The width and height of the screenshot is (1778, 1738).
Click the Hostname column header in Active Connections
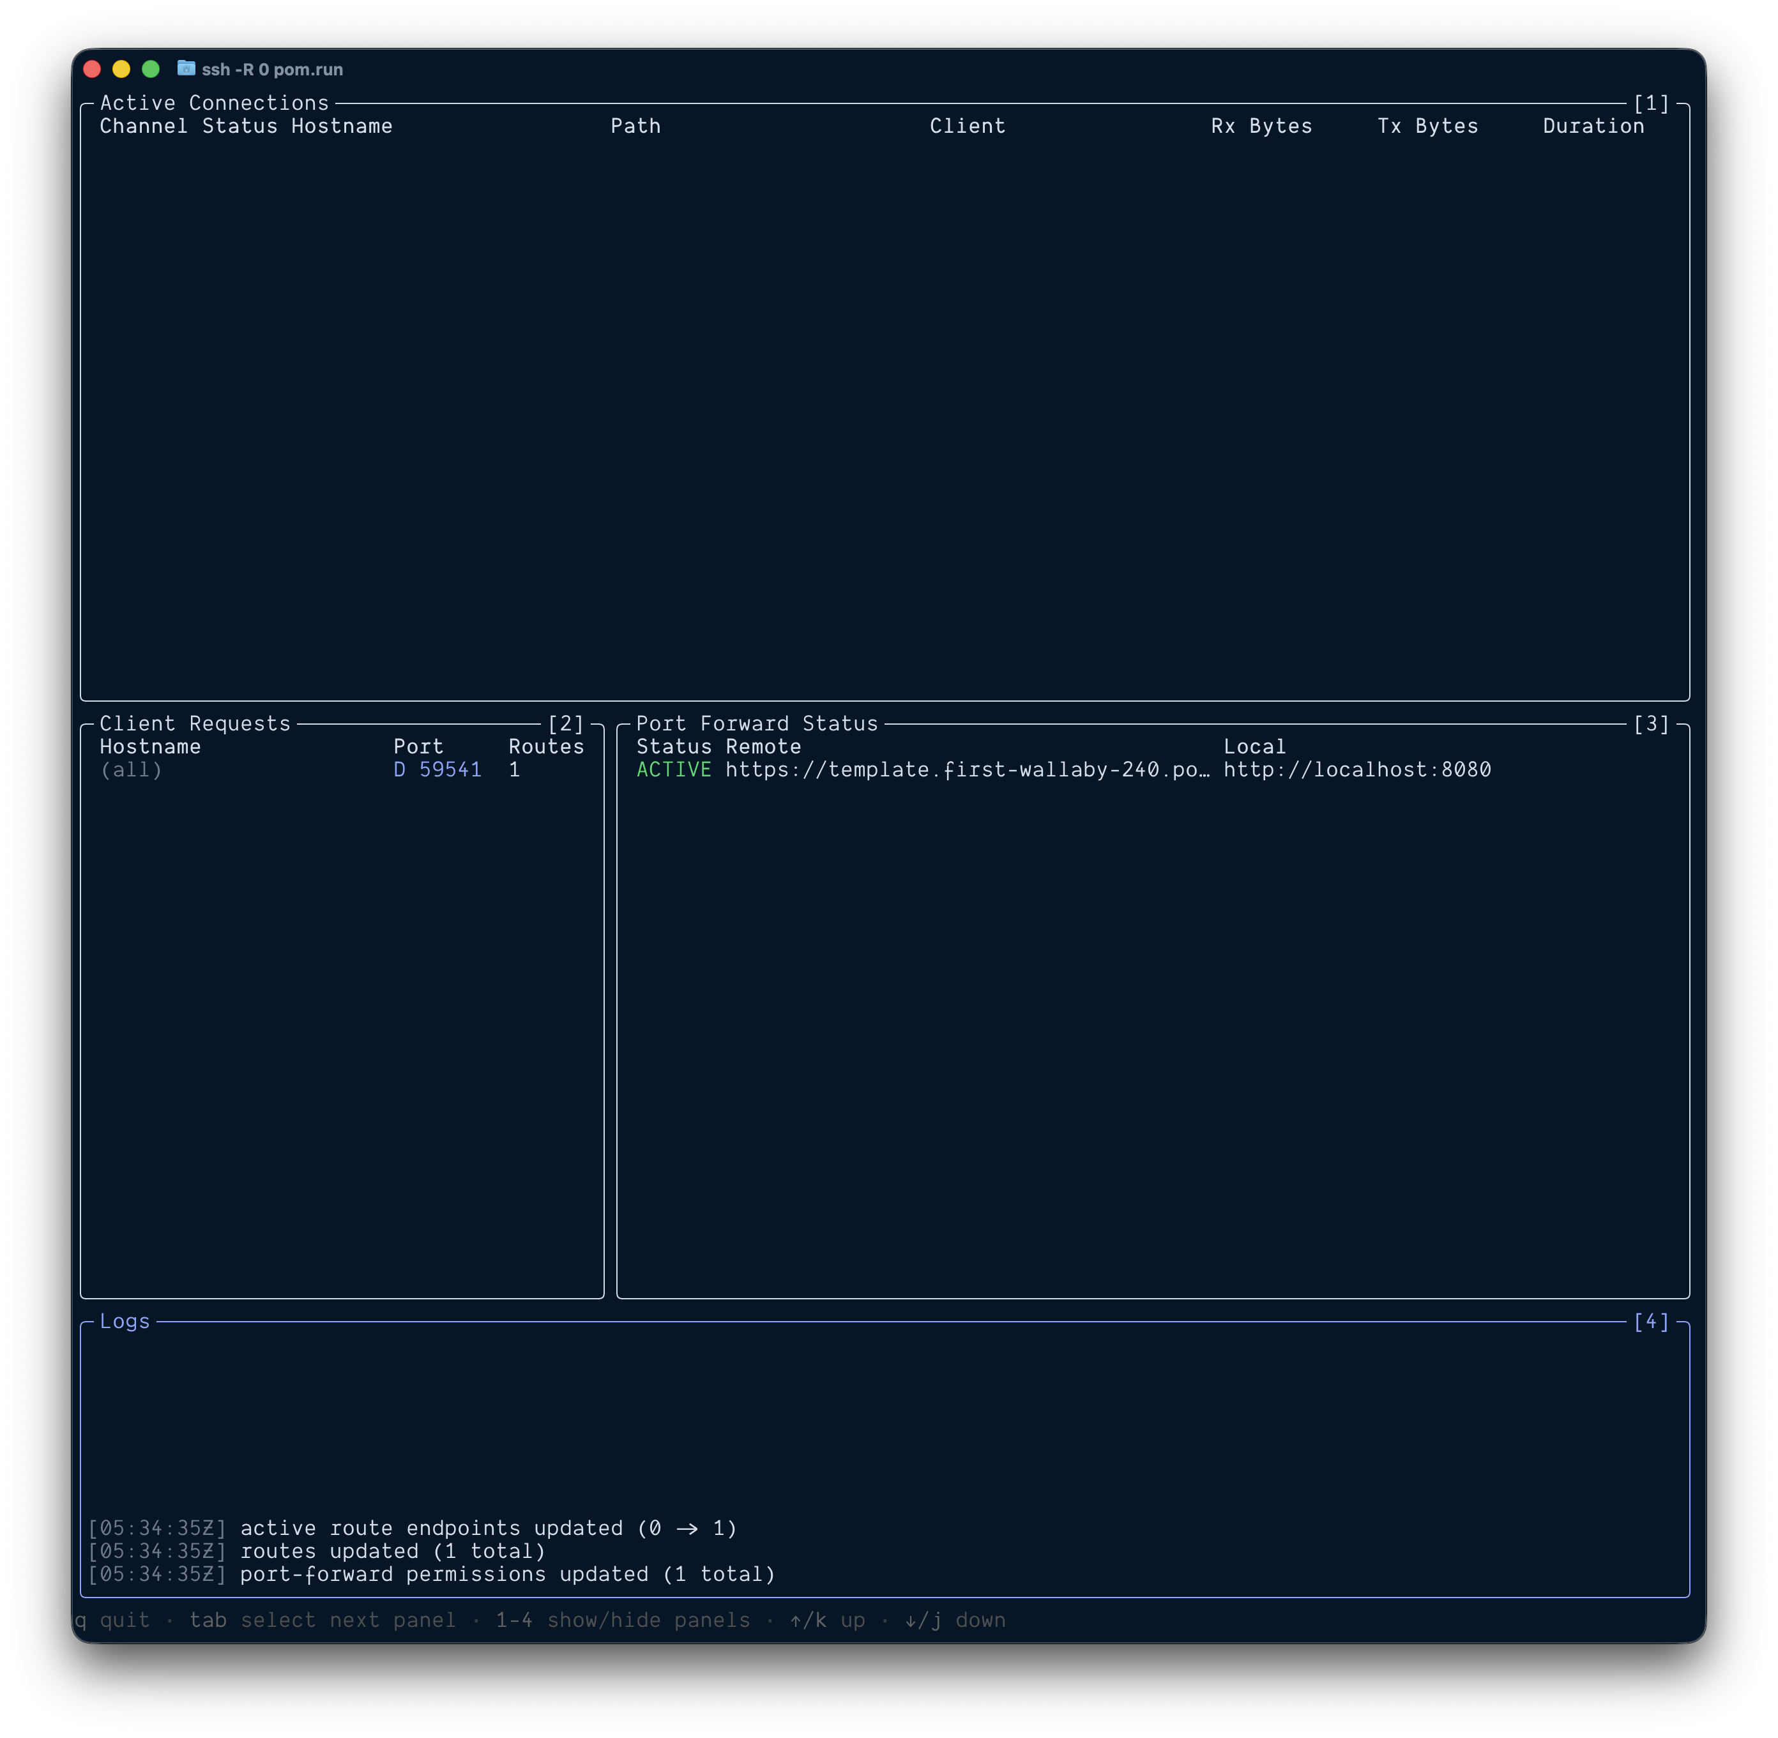tap(342, 126)
